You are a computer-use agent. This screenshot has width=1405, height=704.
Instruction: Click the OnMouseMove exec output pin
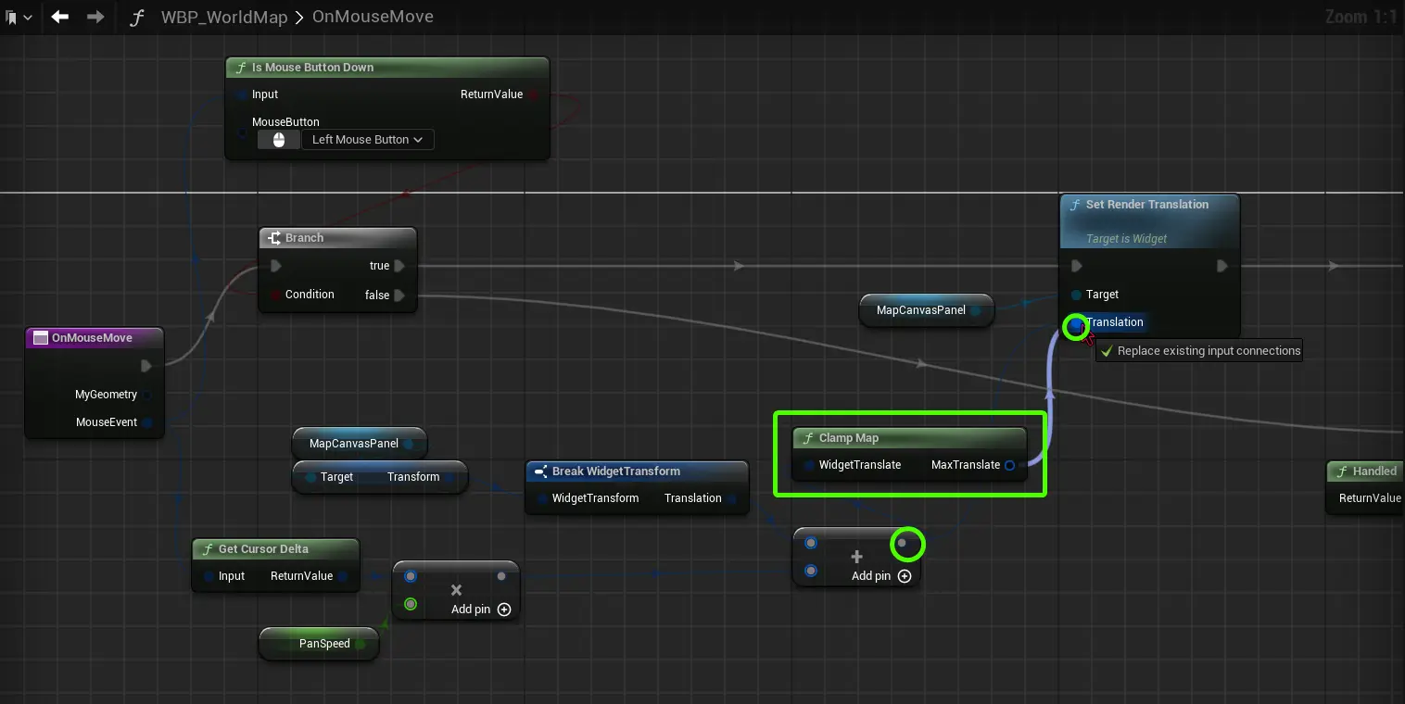pos(146,366)
